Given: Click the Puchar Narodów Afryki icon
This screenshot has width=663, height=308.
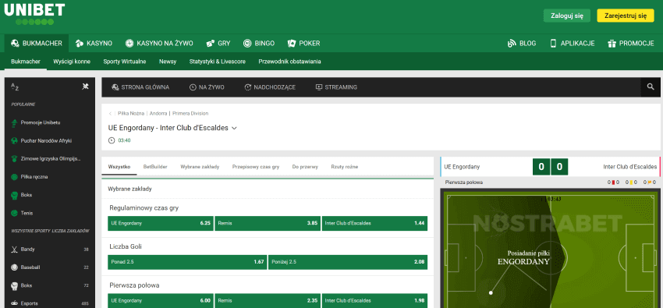Looking at the screenshot, I should tap(14, 140).
